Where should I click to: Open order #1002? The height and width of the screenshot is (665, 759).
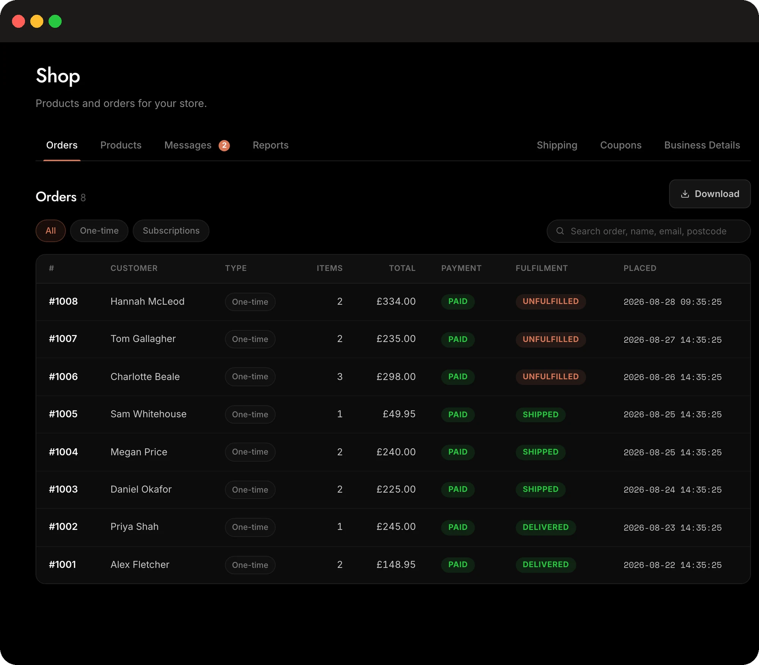coord(63,527)
